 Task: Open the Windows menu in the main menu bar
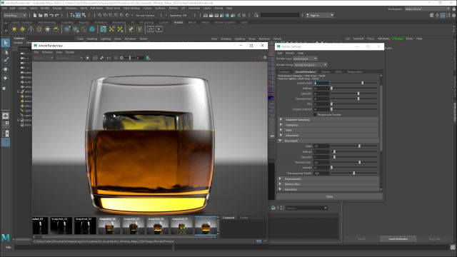(71, 8)
